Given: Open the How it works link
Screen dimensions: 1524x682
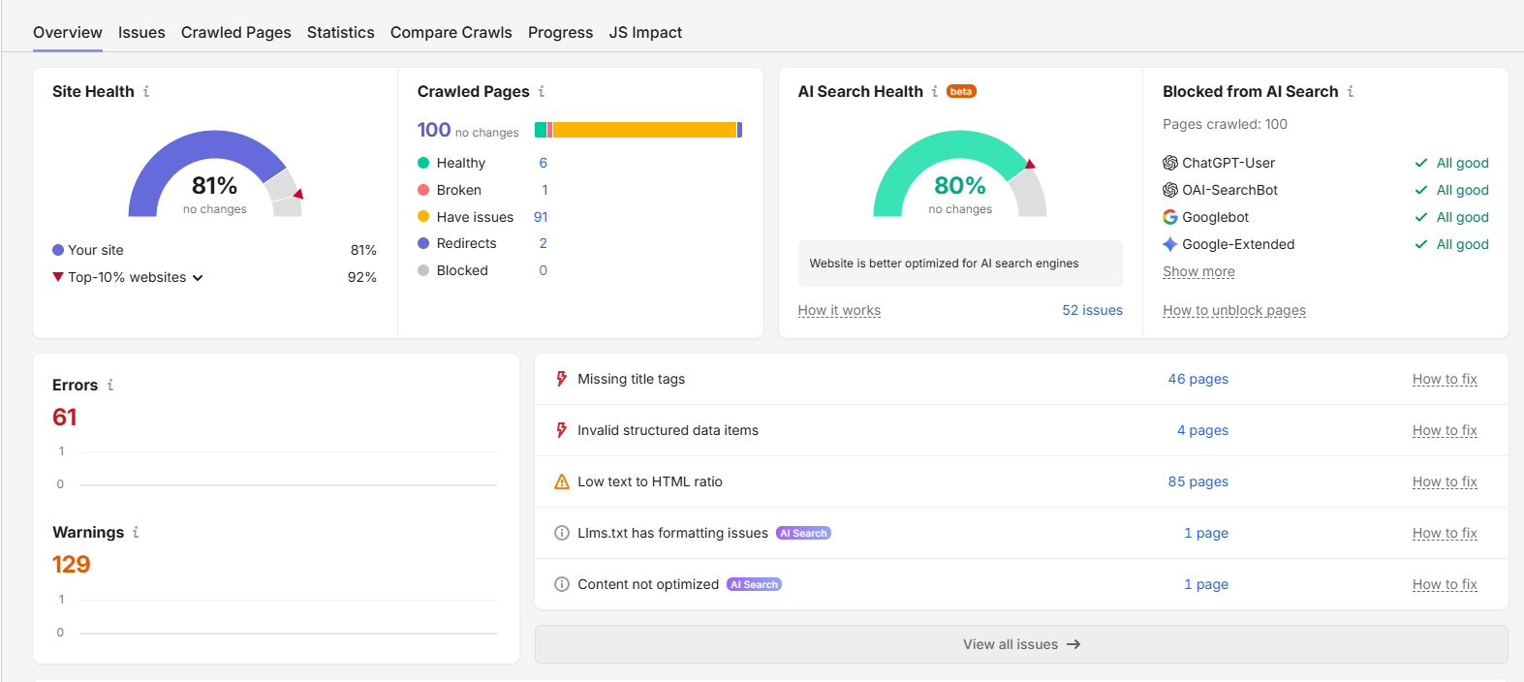Looking at the screenshot, I should click(x=839, y=310).
